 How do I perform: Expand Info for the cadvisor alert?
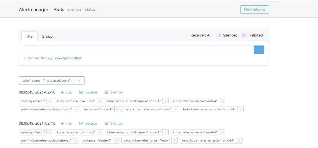tap(66, 92)
